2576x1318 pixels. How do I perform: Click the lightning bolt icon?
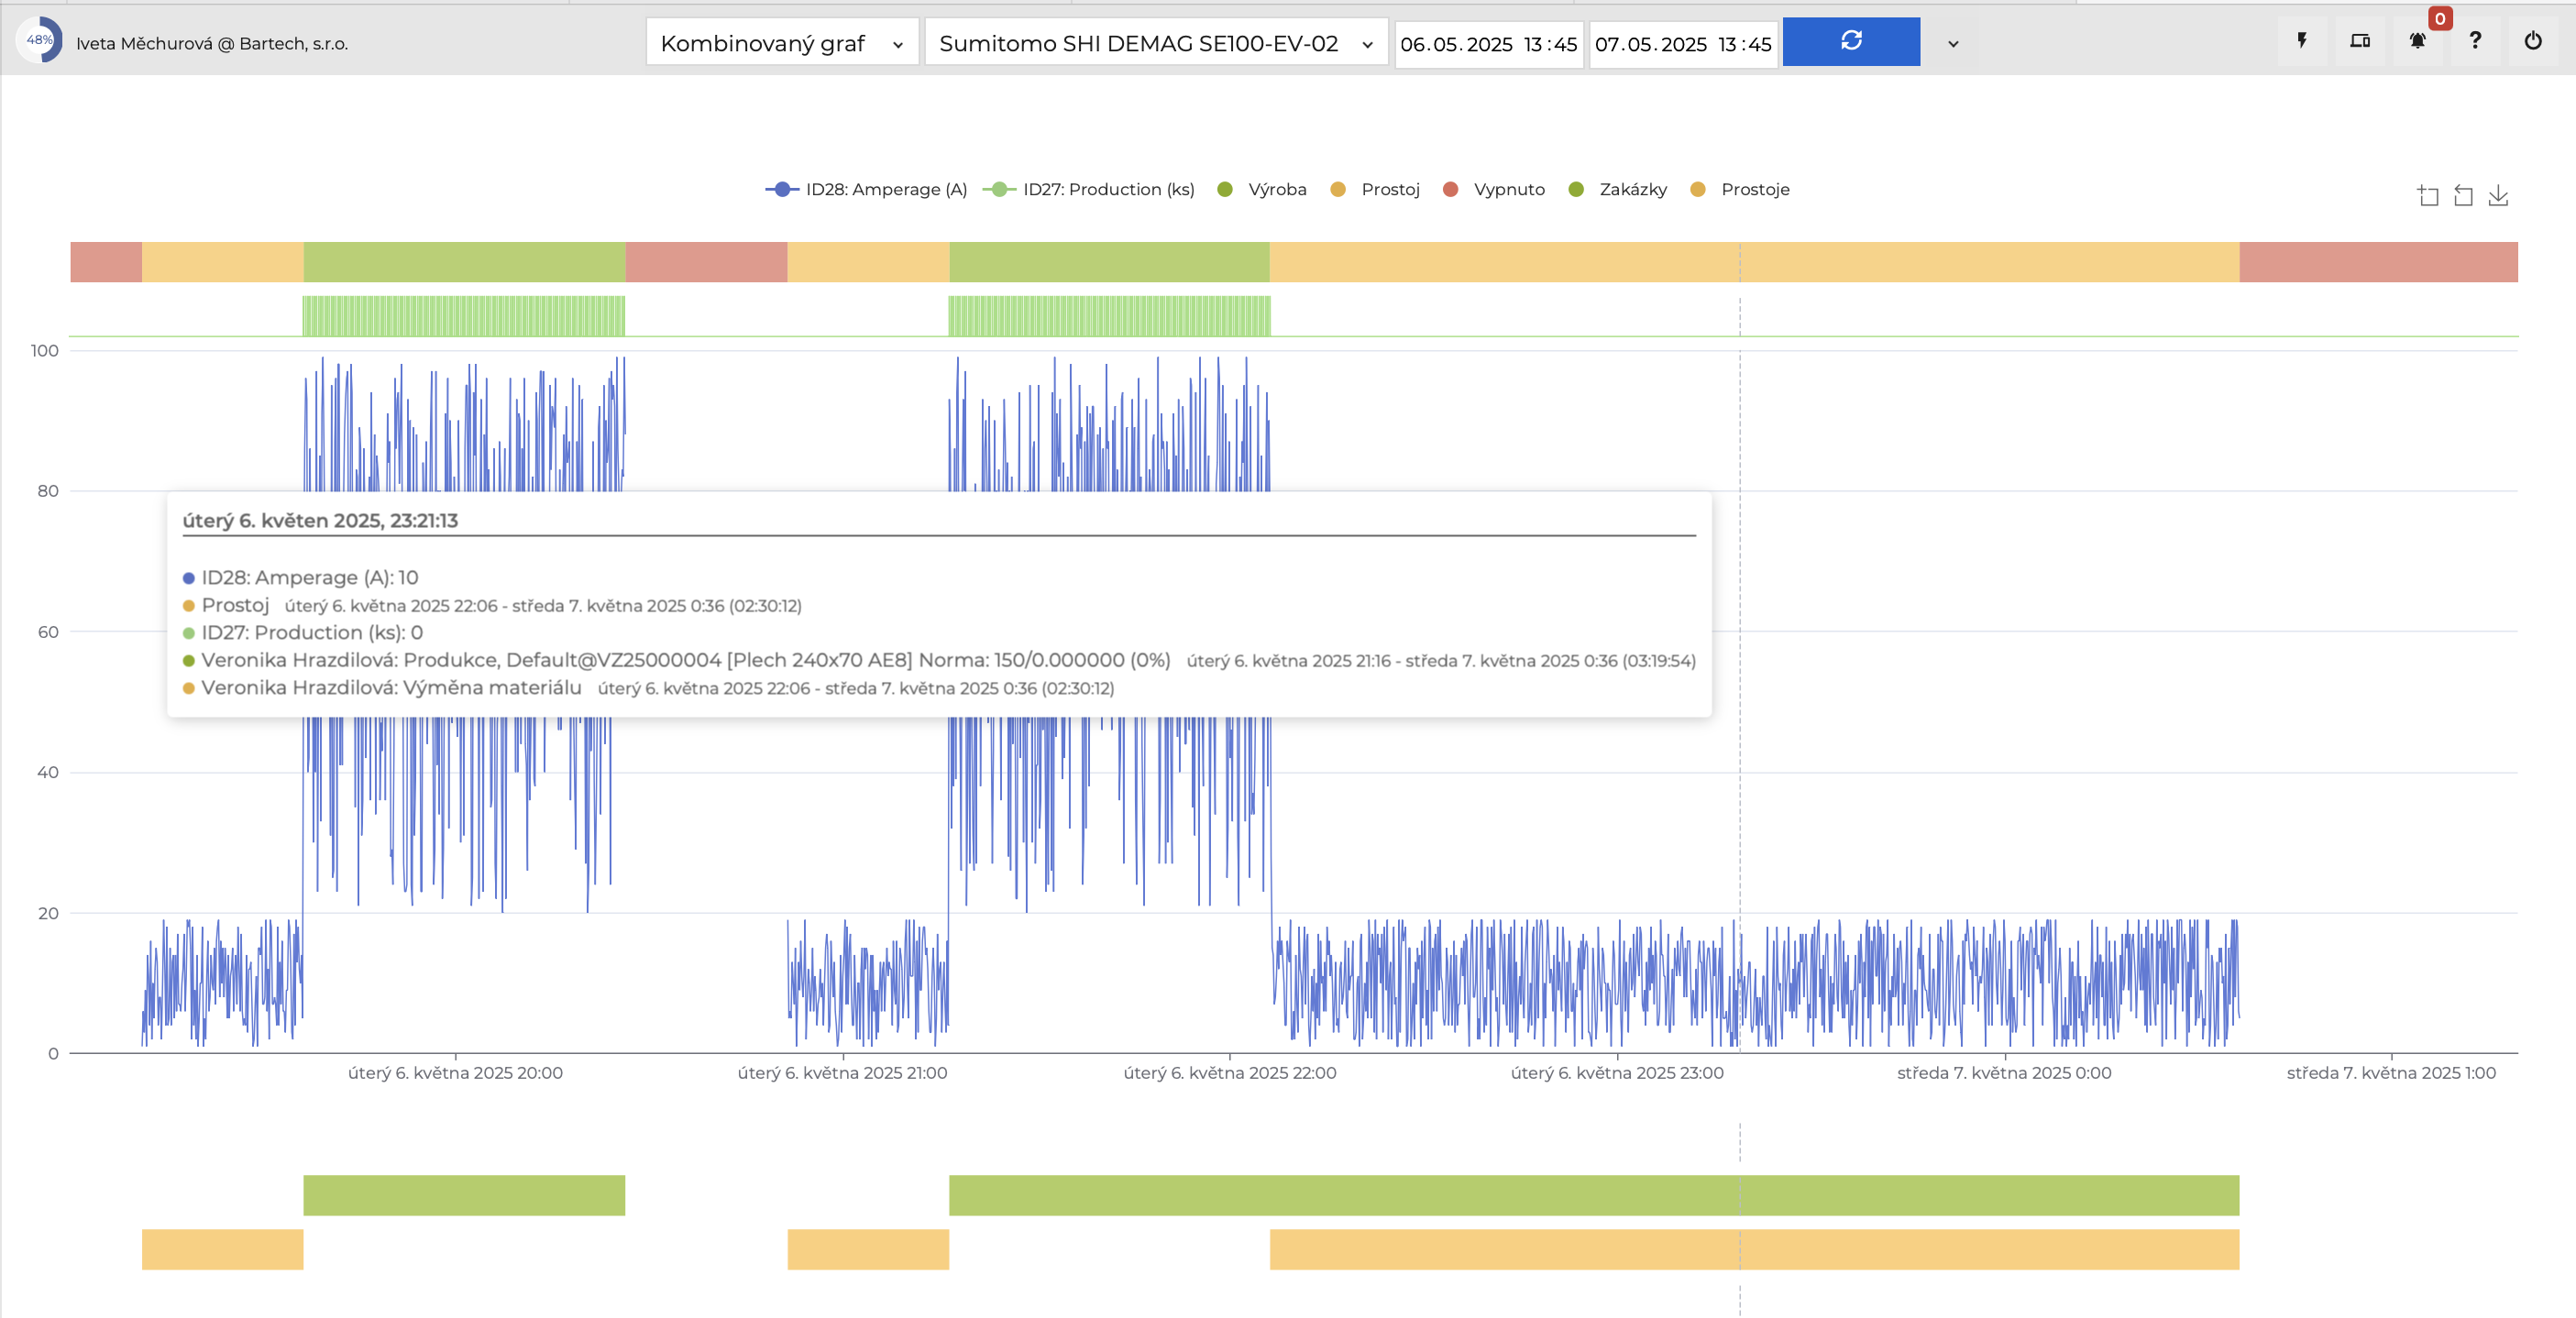pos(2302,41)
